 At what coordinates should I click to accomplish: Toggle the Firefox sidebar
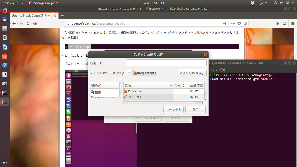click(x=284, y=23)
